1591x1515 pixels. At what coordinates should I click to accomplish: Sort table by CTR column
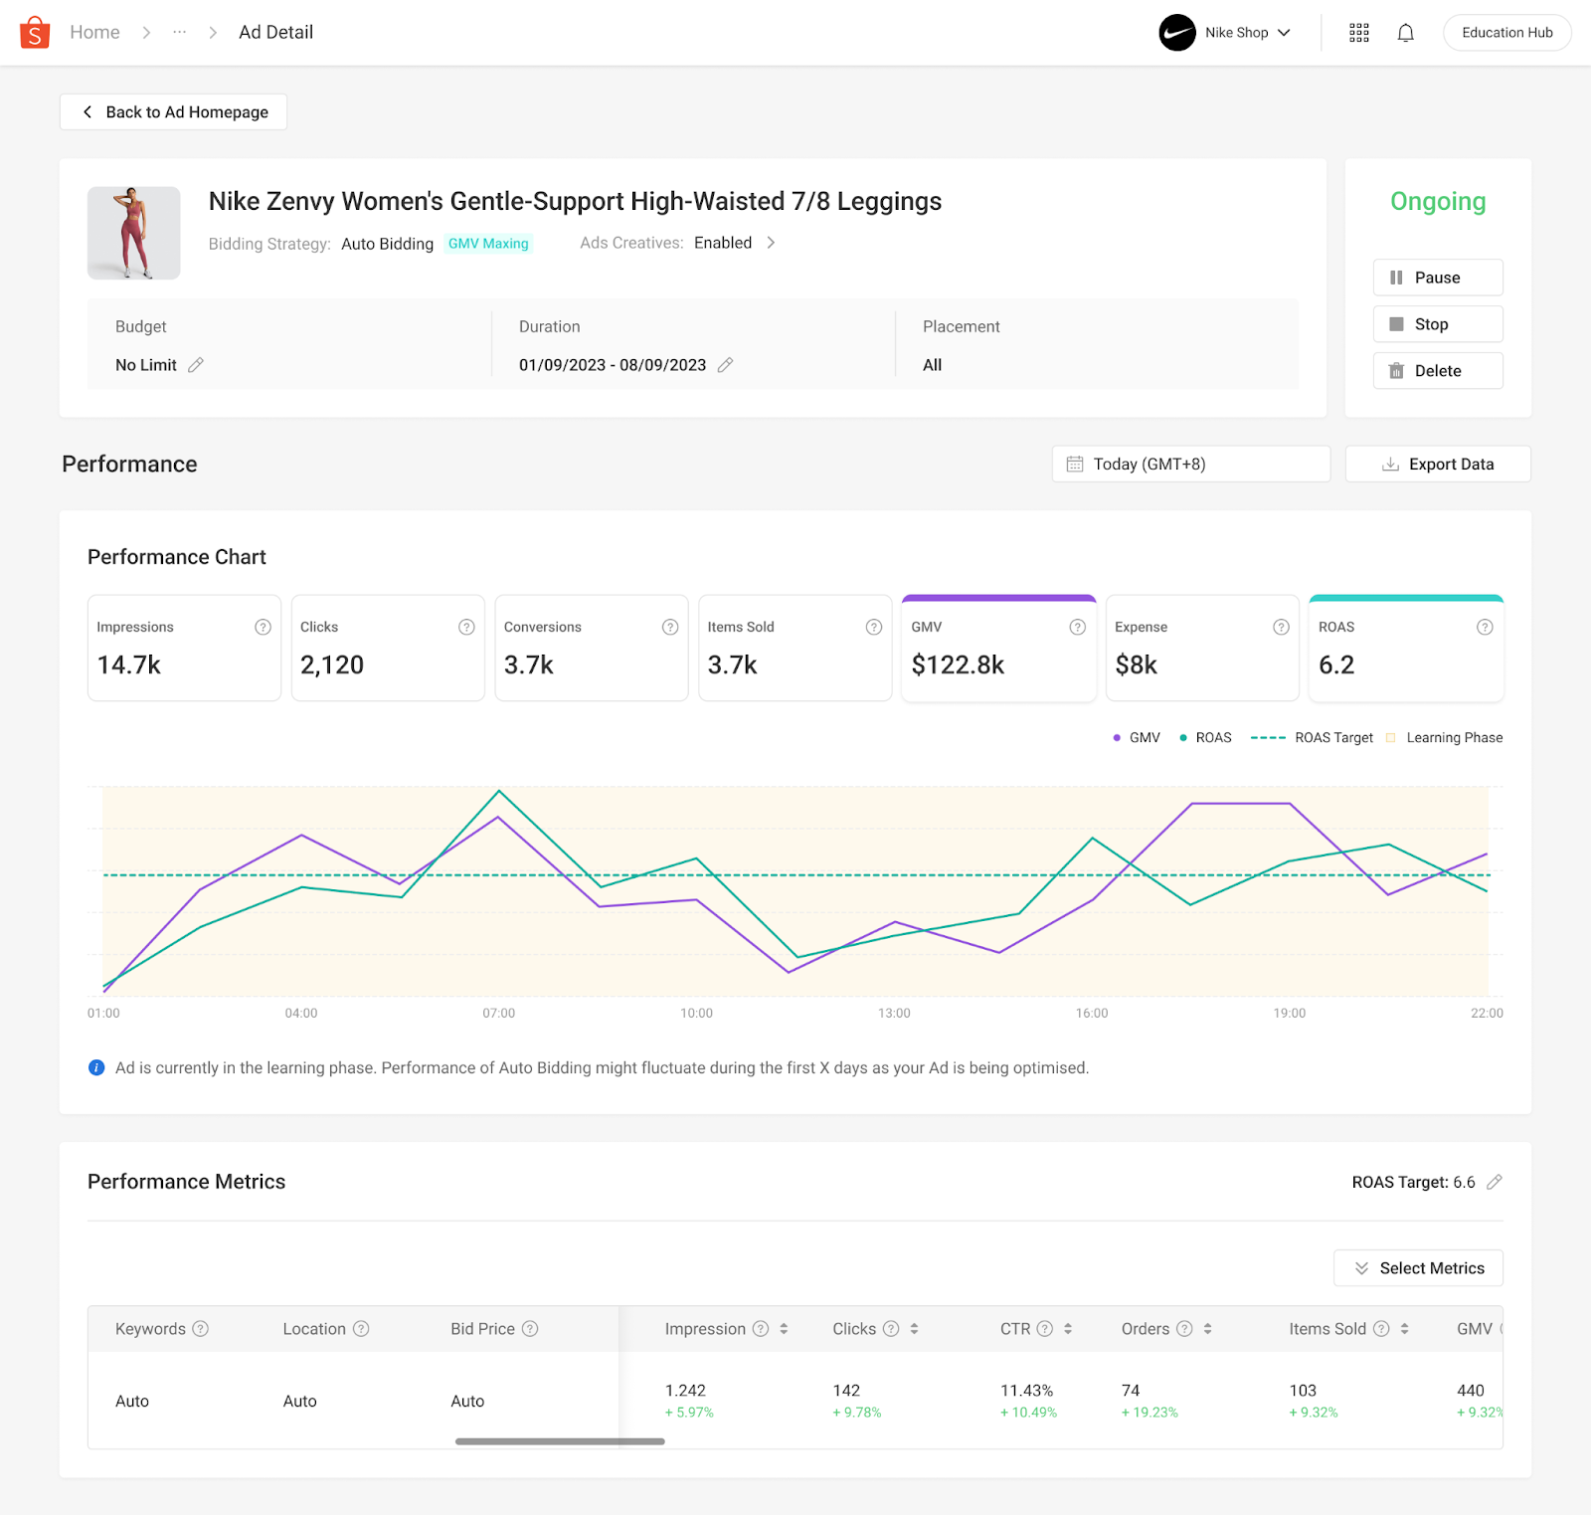pyautogui.click(x=1068, y=1329)
